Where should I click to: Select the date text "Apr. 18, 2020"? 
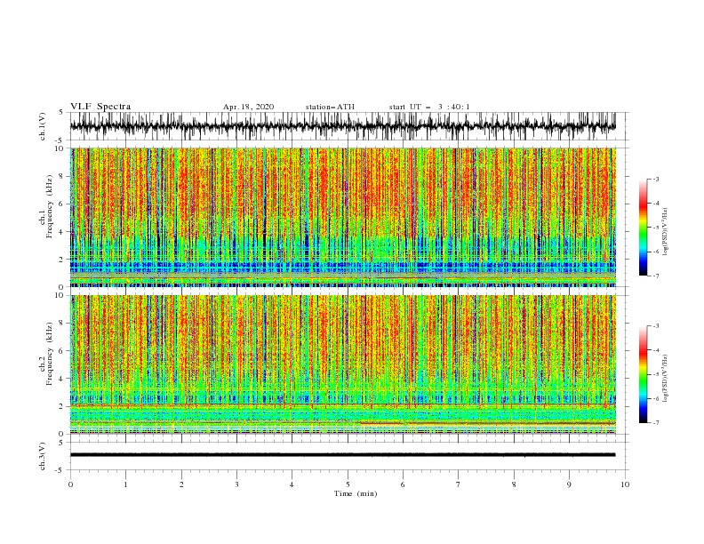(248, 107)
